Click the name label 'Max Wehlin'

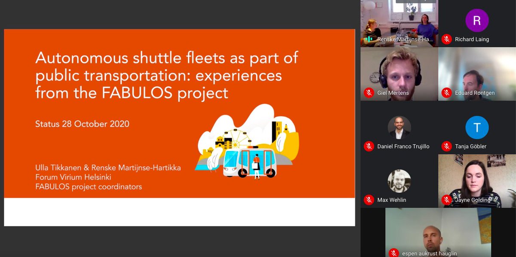click(391, 200)
